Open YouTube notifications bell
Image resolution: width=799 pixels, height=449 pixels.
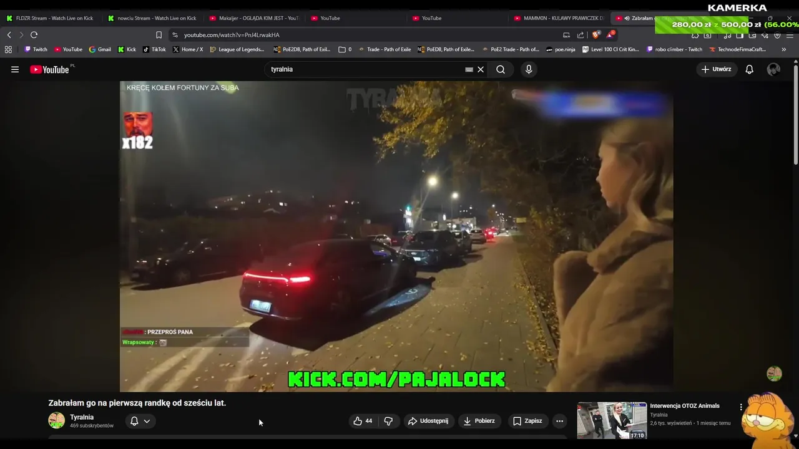point(749,69)
